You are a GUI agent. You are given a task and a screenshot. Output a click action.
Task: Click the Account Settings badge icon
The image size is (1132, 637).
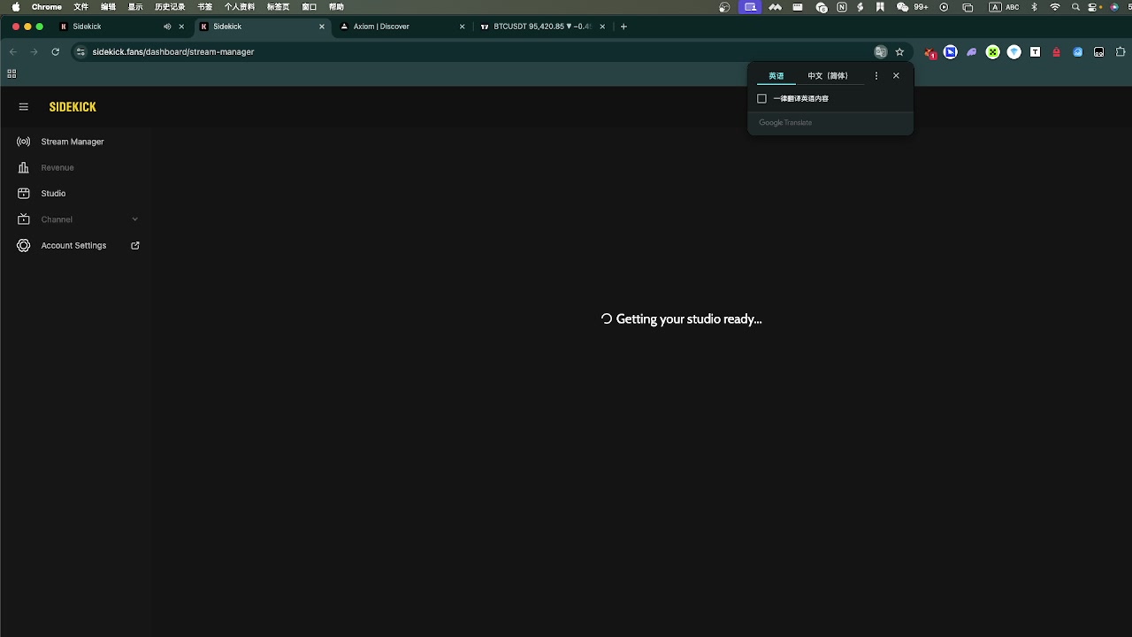(24, 245)
